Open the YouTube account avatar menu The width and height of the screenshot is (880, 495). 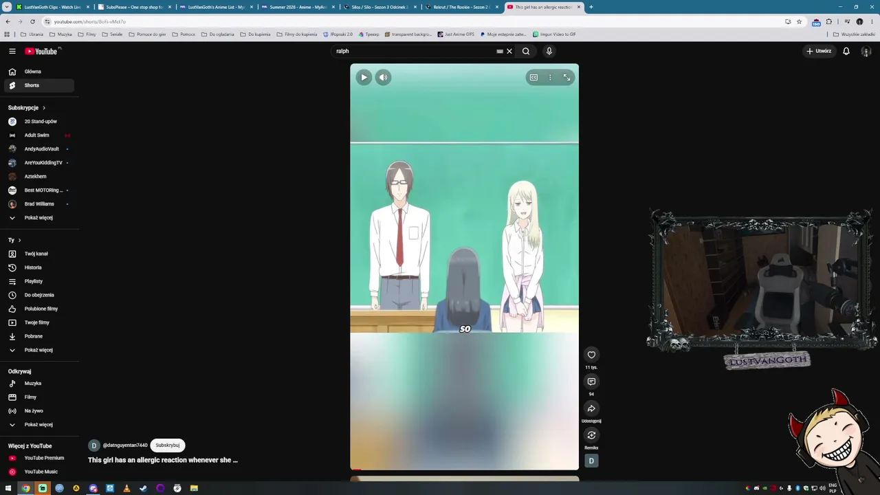pyautogui.click(x=866, y=51)
